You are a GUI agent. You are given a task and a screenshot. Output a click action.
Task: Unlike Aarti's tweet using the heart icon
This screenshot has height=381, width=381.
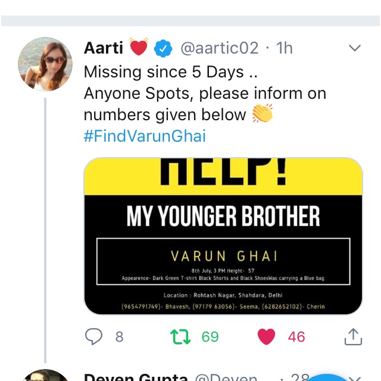pos(266,336)
